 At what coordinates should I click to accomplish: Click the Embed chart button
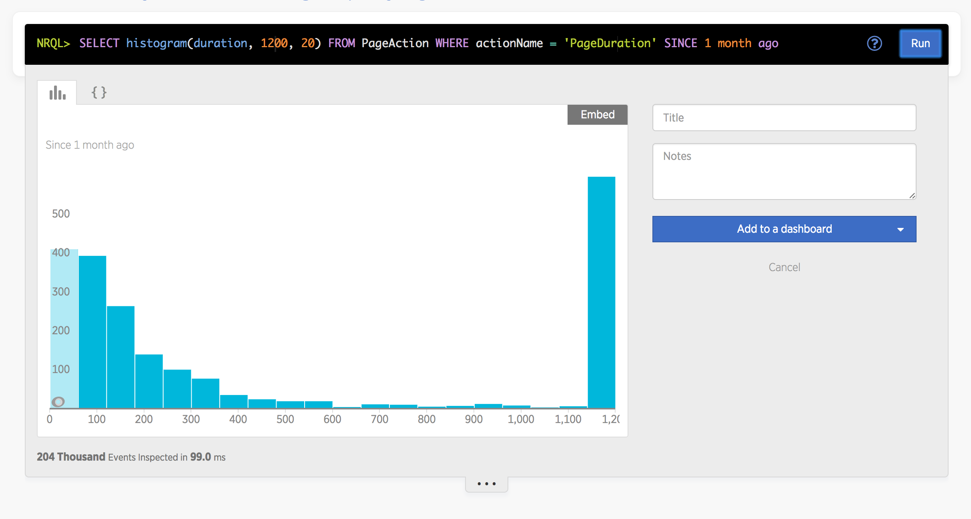(597, 115)
